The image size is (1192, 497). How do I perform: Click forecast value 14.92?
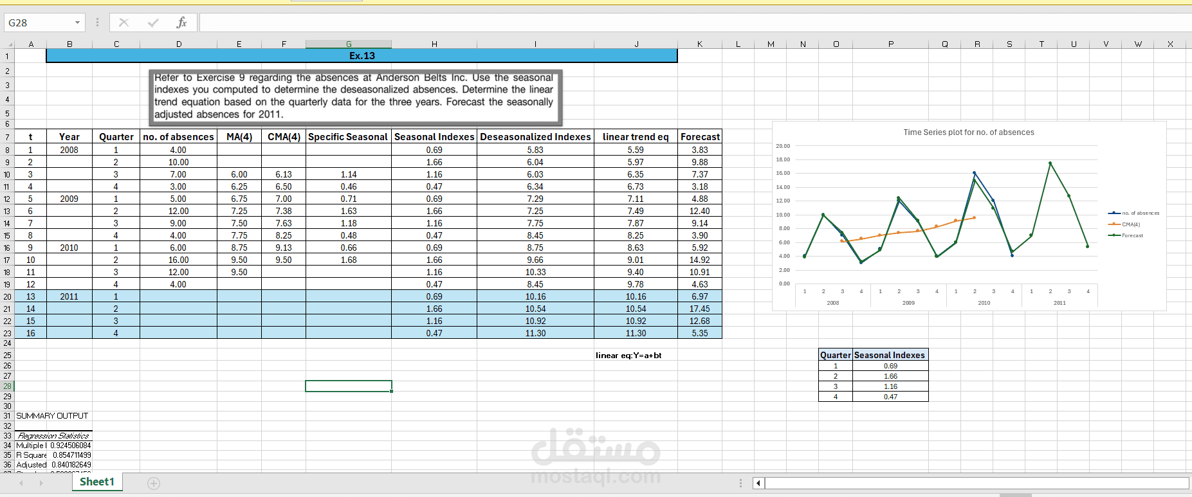[x=700, y=260]
